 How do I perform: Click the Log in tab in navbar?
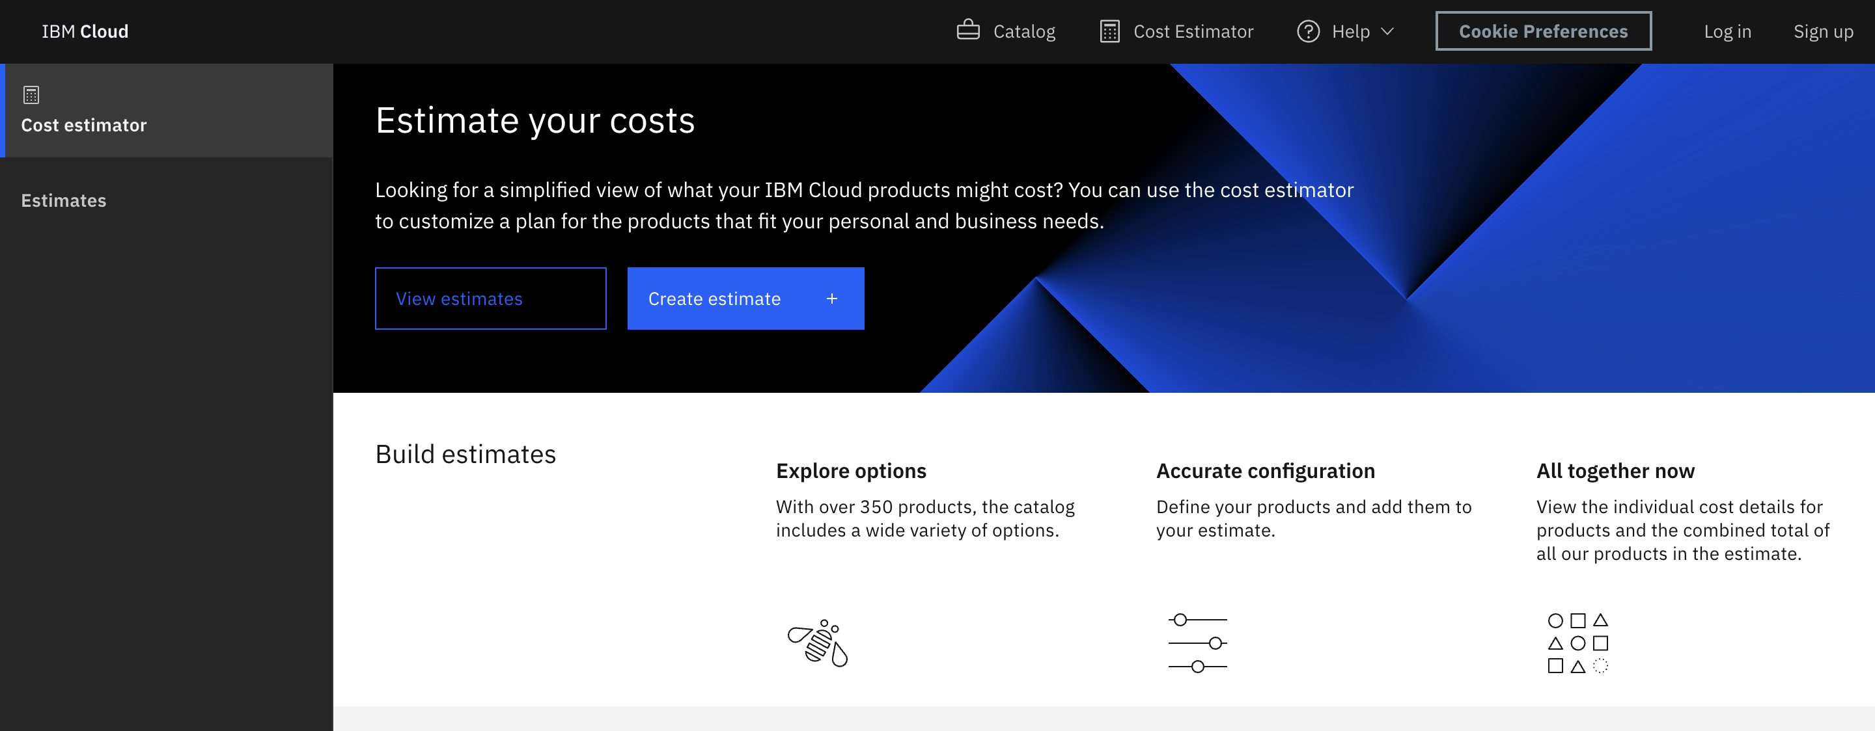coord(1728,31)
